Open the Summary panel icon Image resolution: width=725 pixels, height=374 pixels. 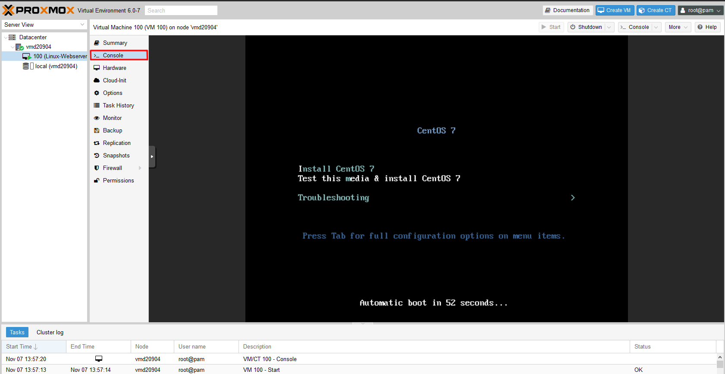click(x=97, y=43)
